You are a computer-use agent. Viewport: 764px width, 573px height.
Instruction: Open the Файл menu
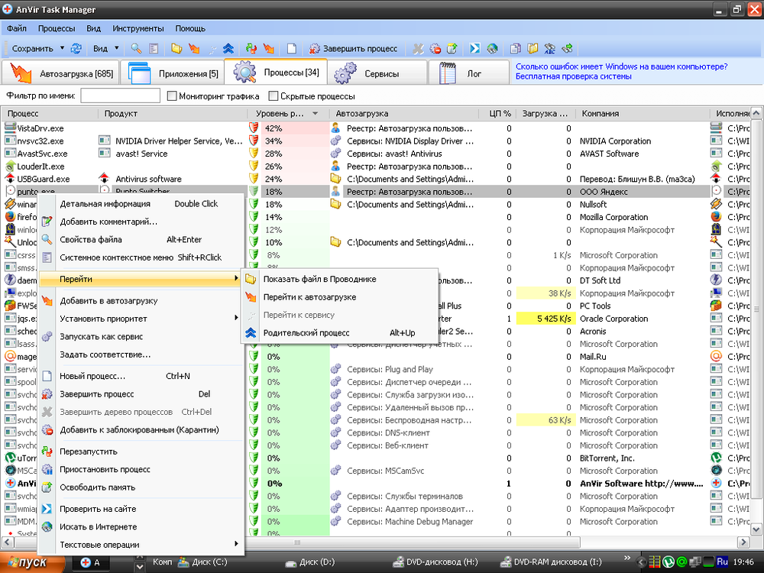point(17,28)
